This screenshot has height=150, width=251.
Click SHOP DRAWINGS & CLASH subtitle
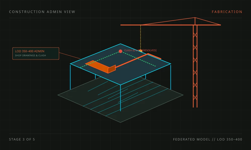(x=30, y=55)
